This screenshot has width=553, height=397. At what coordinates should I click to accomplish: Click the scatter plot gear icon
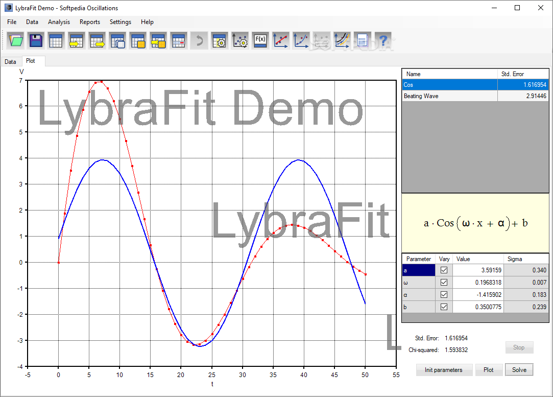point(240,40)
